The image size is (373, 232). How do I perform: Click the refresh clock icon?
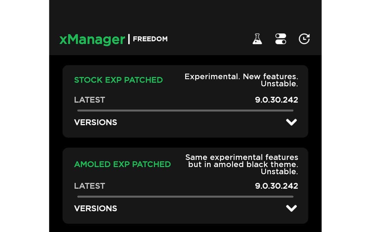point(304,39)
